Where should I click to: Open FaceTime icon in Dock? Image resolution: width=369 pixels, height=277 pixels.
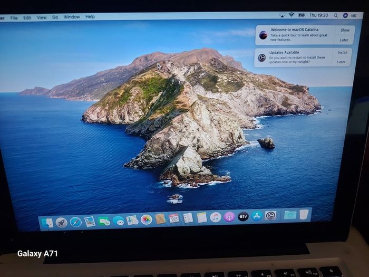pos(104,221)
